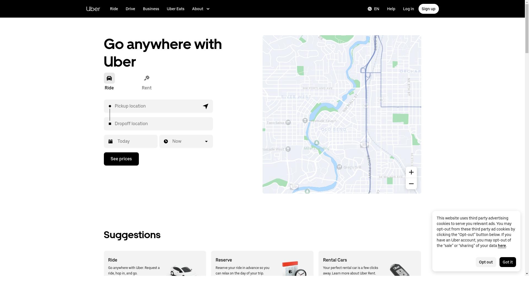The height and width of the screenshot is (297, 529).
Task: Click 'OLD BEND' label on the map
Action: click(334, 129)
